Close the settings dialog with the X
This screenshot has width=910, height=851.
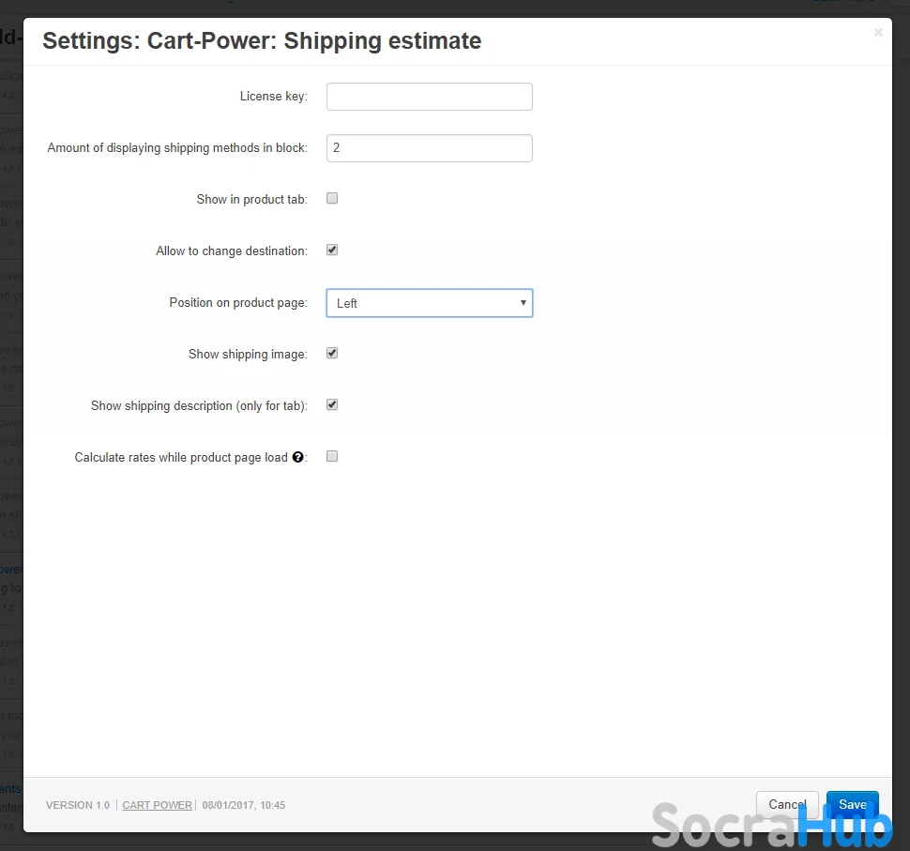878,33
